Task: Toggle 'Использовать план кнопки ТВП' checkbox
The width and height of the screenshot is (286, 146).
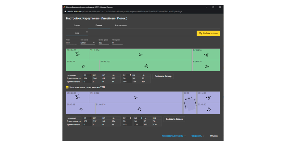Action: [67, 87]
